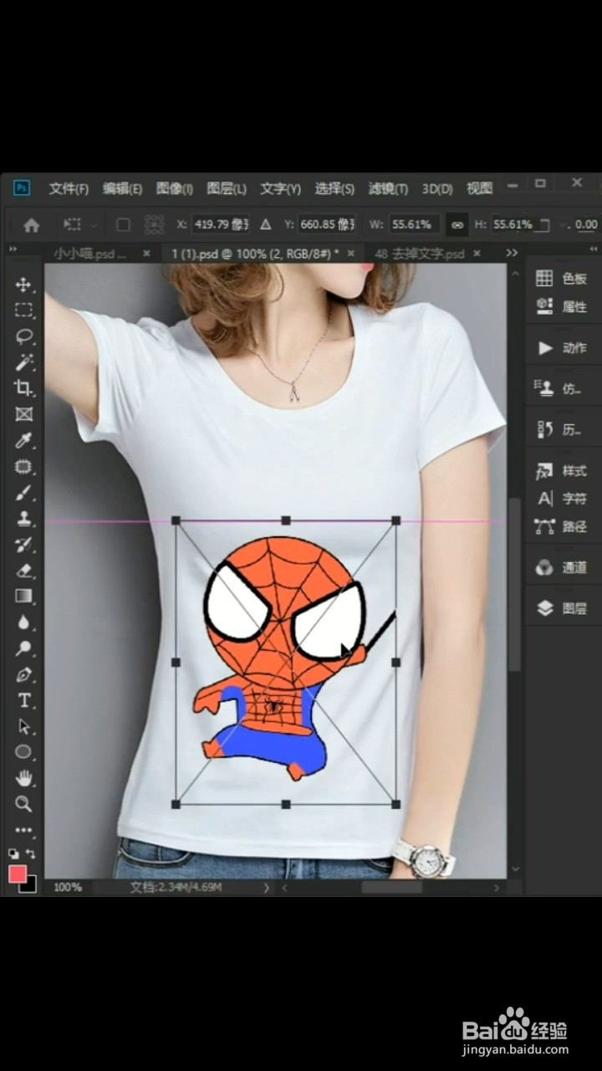
Task: Expand the left toolbar double arrows
Action: click(12, 249)
